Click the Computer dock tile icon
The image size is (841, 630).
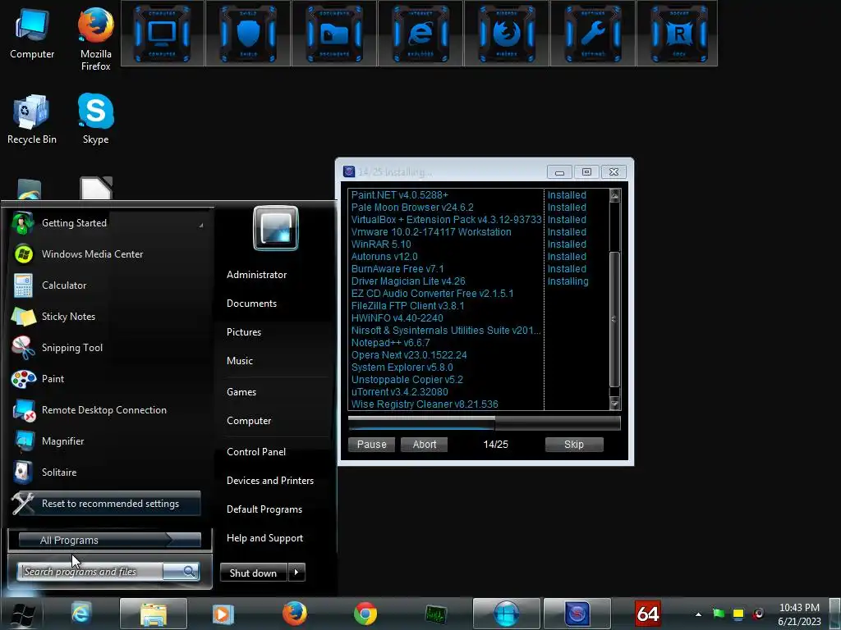click(x=162, y=33)
